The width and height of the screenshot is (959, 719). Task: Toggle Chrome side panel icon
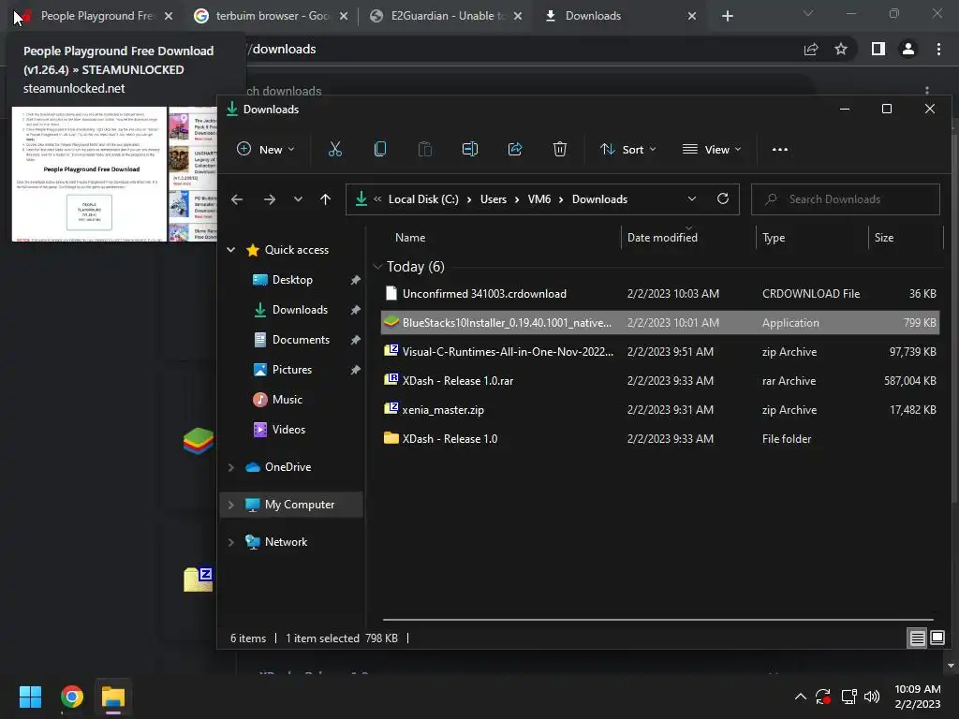point(878,49)
